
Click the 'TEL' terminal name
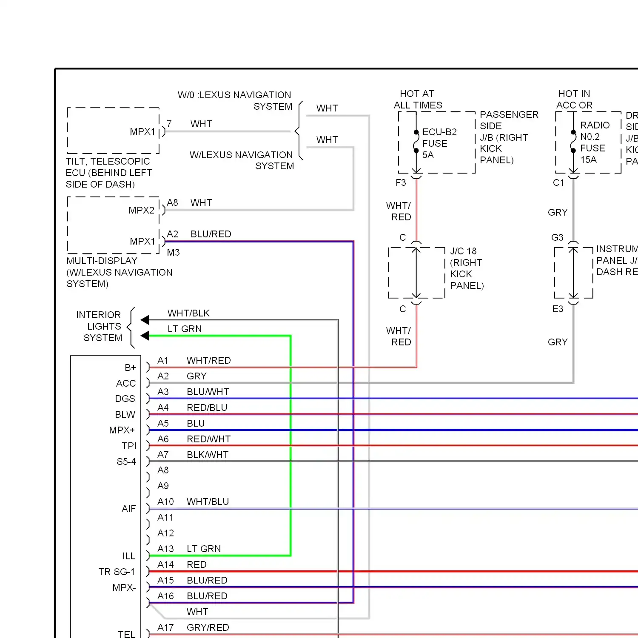pyautogui.click(x=126, y=634)
